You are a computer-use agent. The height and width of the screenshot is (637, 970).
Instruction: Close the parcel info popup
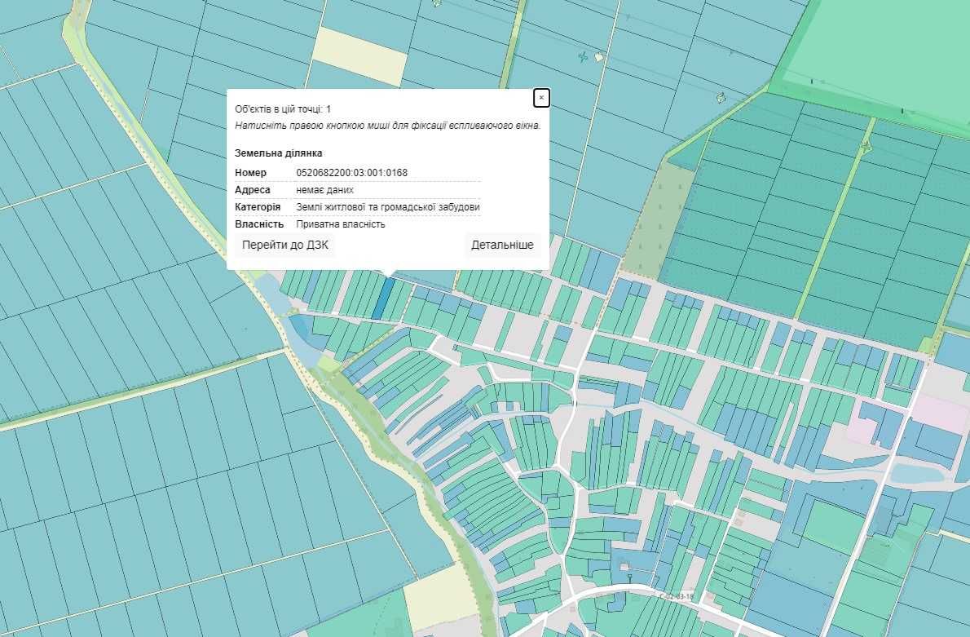(x=541, y=98)
